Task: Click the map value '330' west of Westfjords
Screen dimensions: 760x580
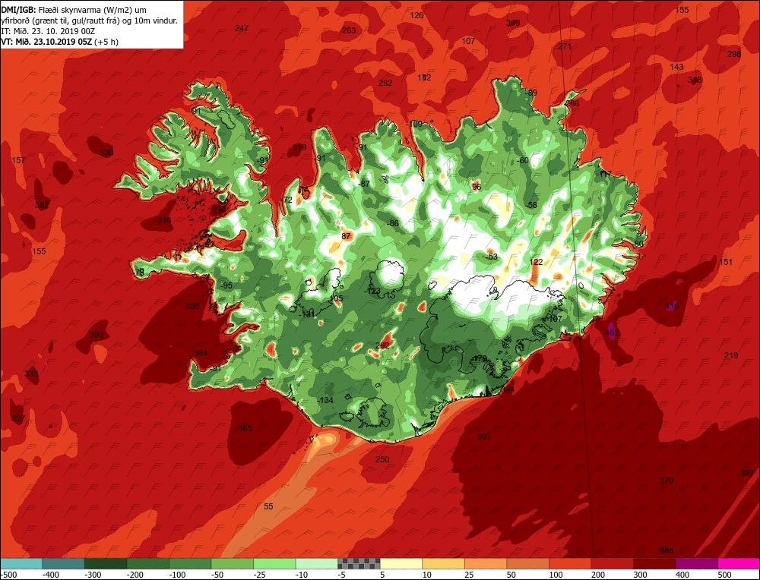Action: (106, 153)
